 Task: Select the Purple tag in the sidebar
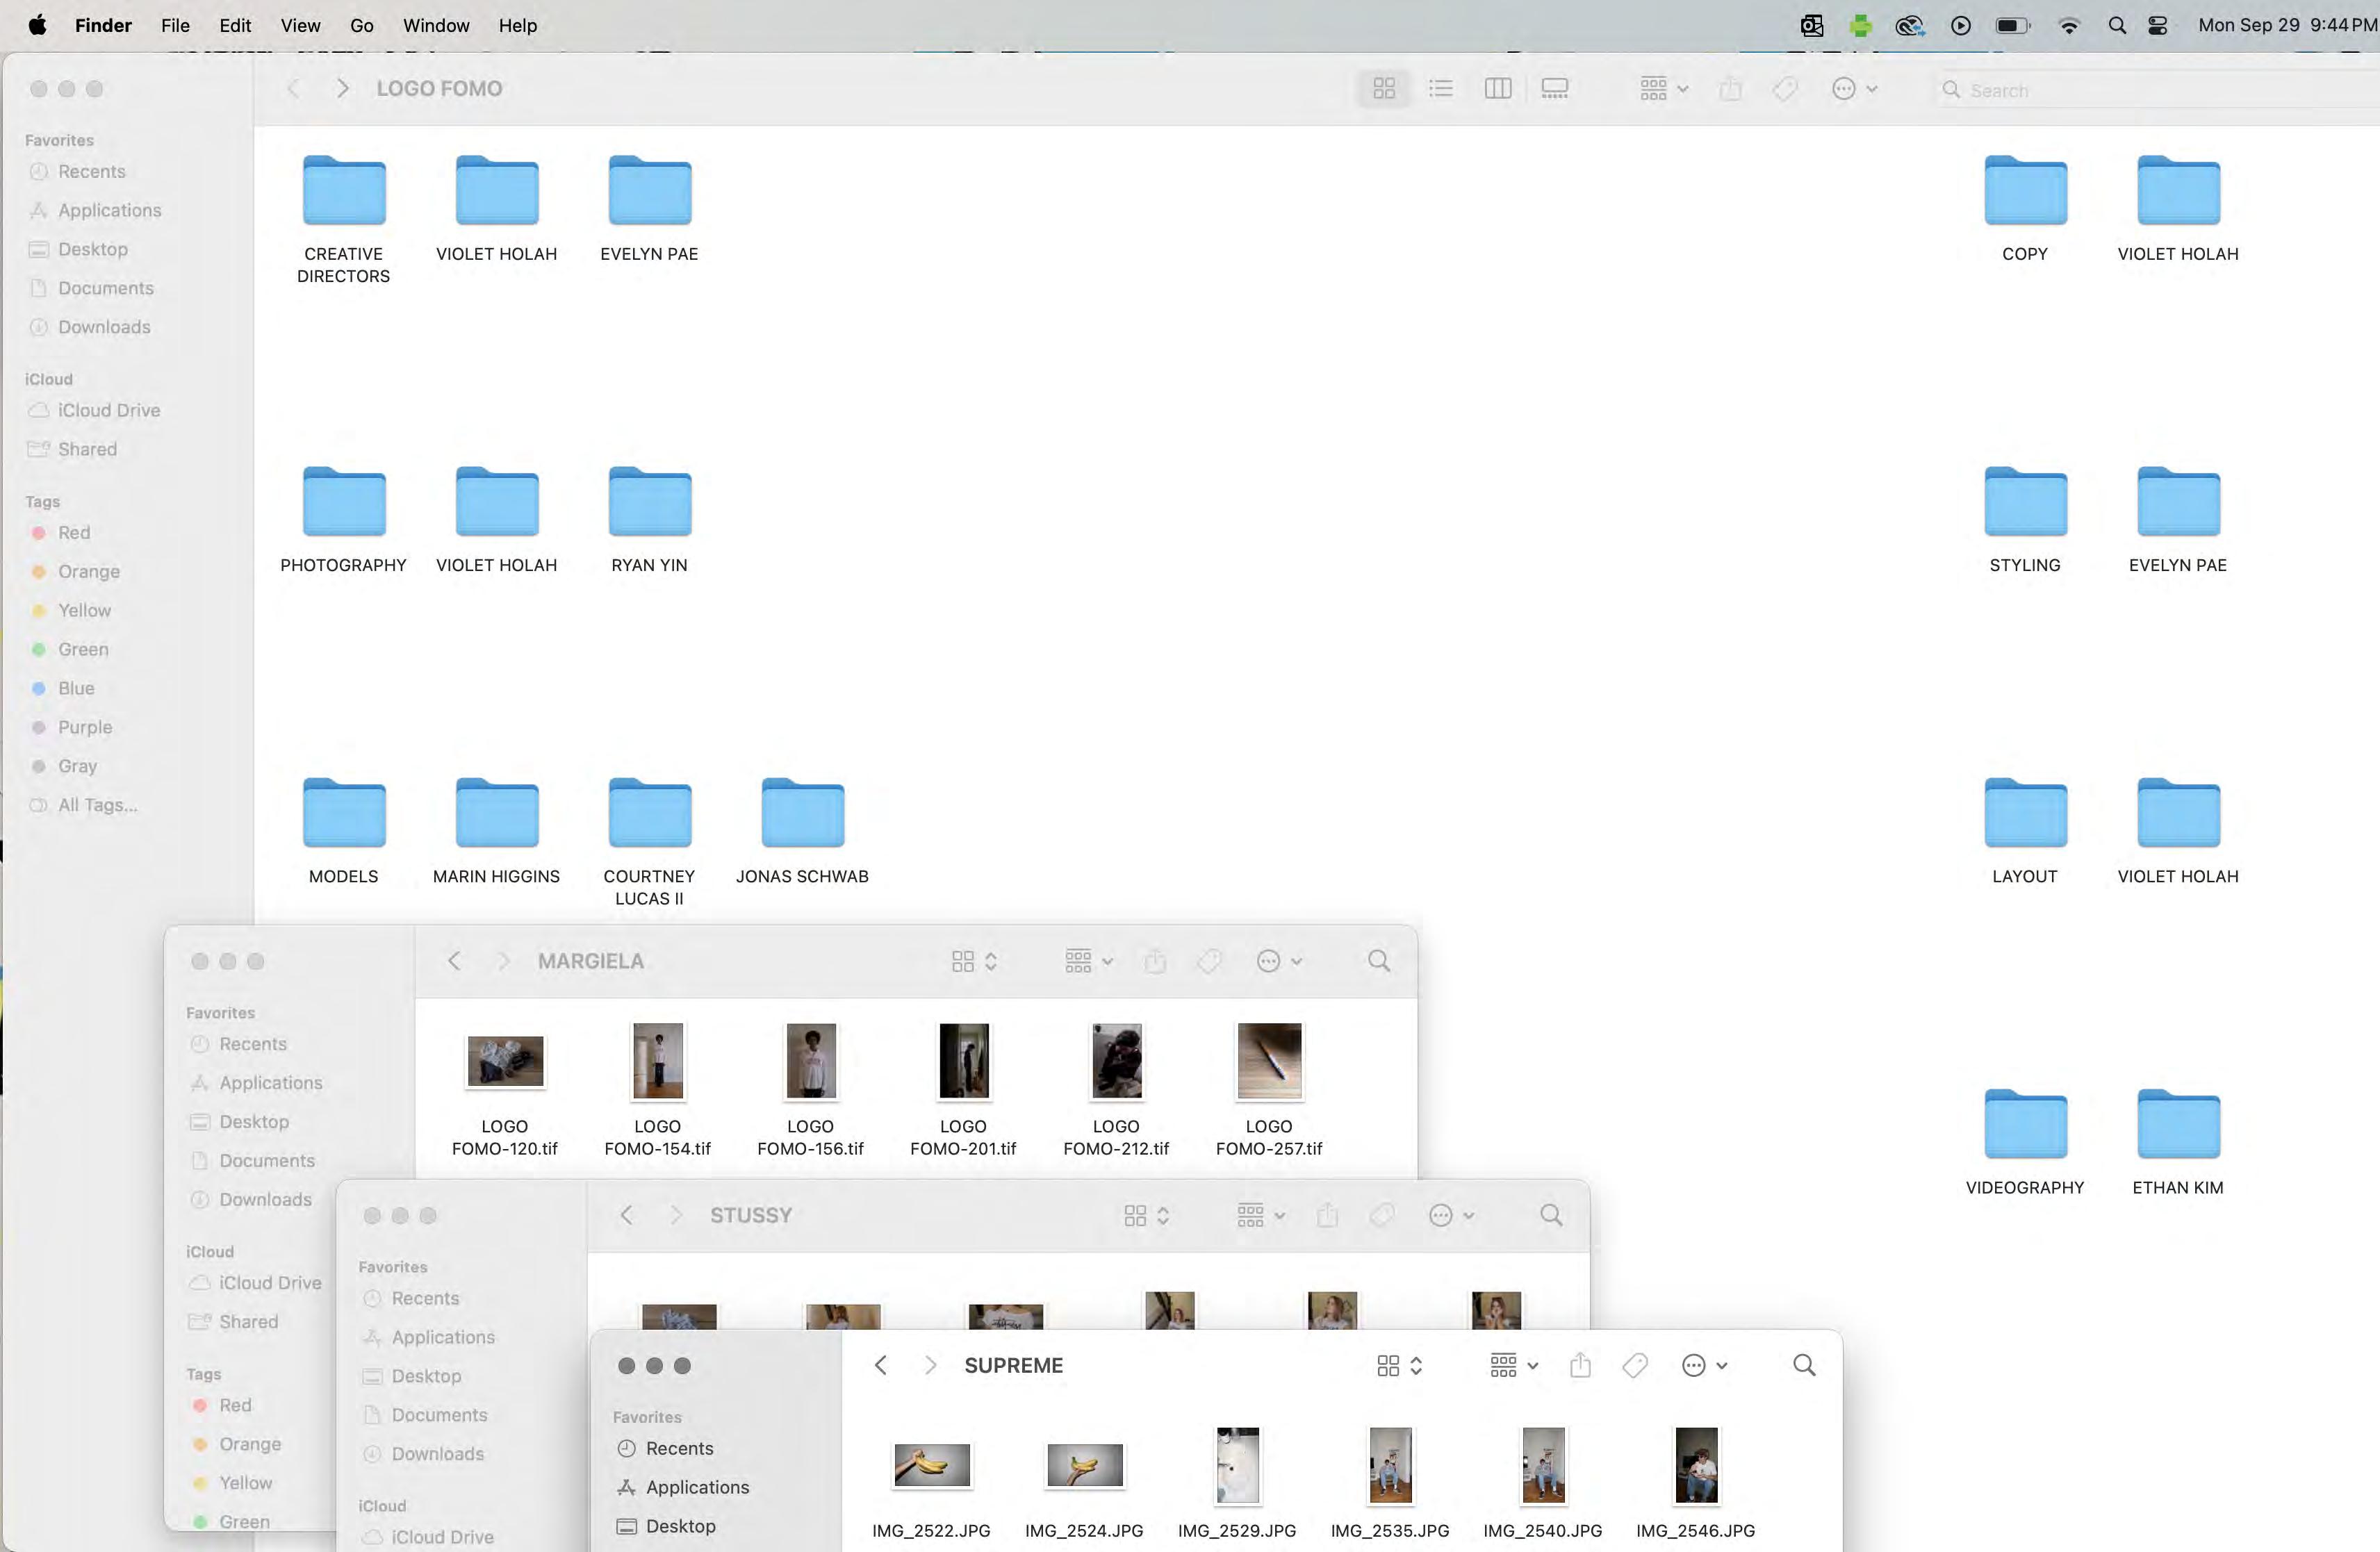click(84, 727)
